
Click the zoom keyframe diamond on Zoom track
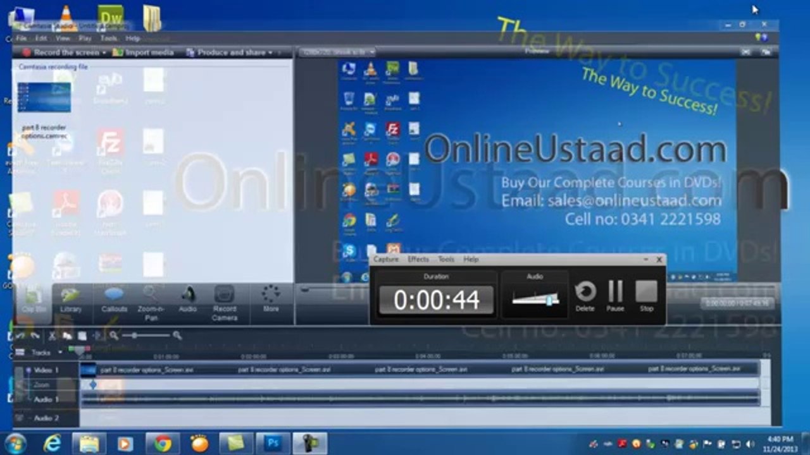93,384
